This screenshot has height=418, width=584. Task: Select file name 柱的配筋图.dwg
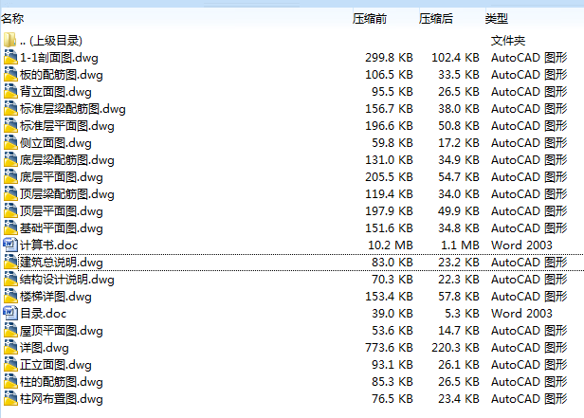click(61, 383)
